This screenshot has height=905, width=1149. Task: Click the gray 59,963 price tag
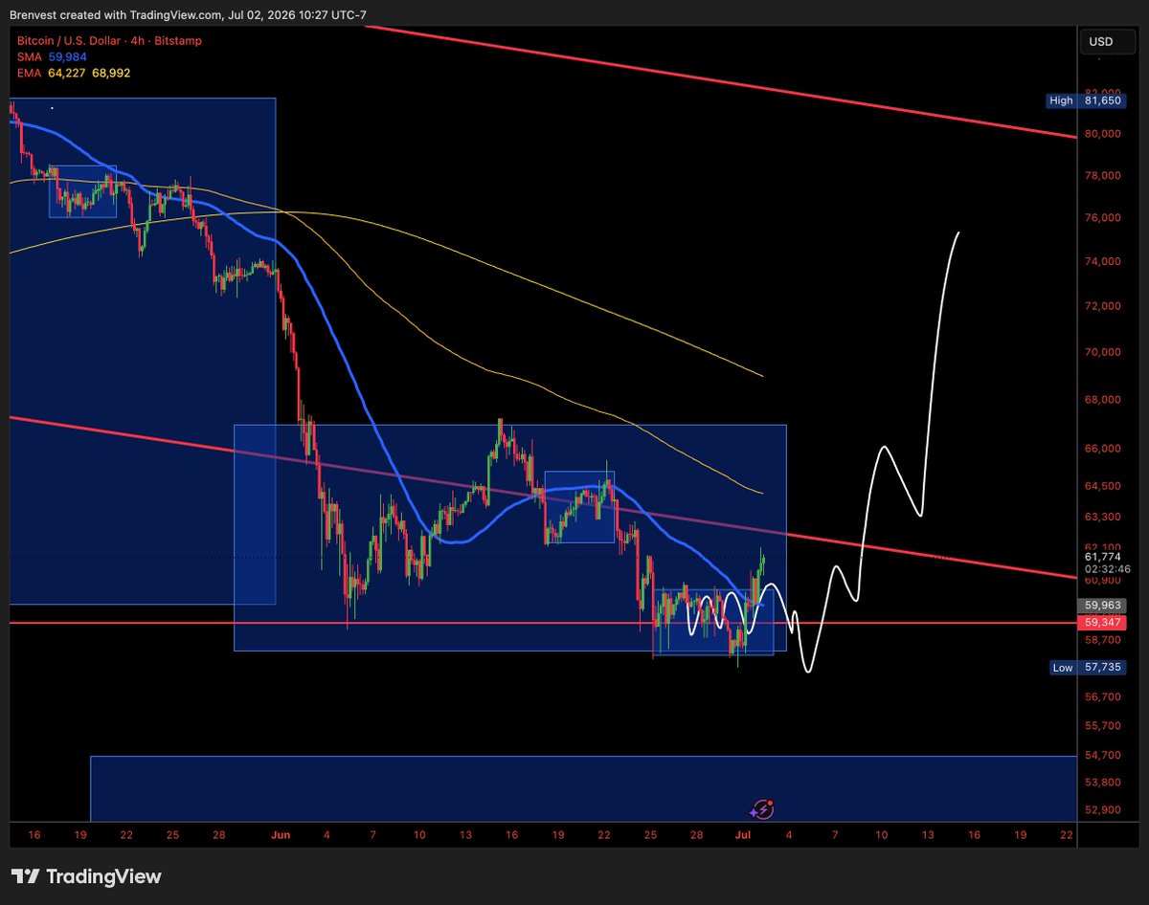coord(1101,606)
